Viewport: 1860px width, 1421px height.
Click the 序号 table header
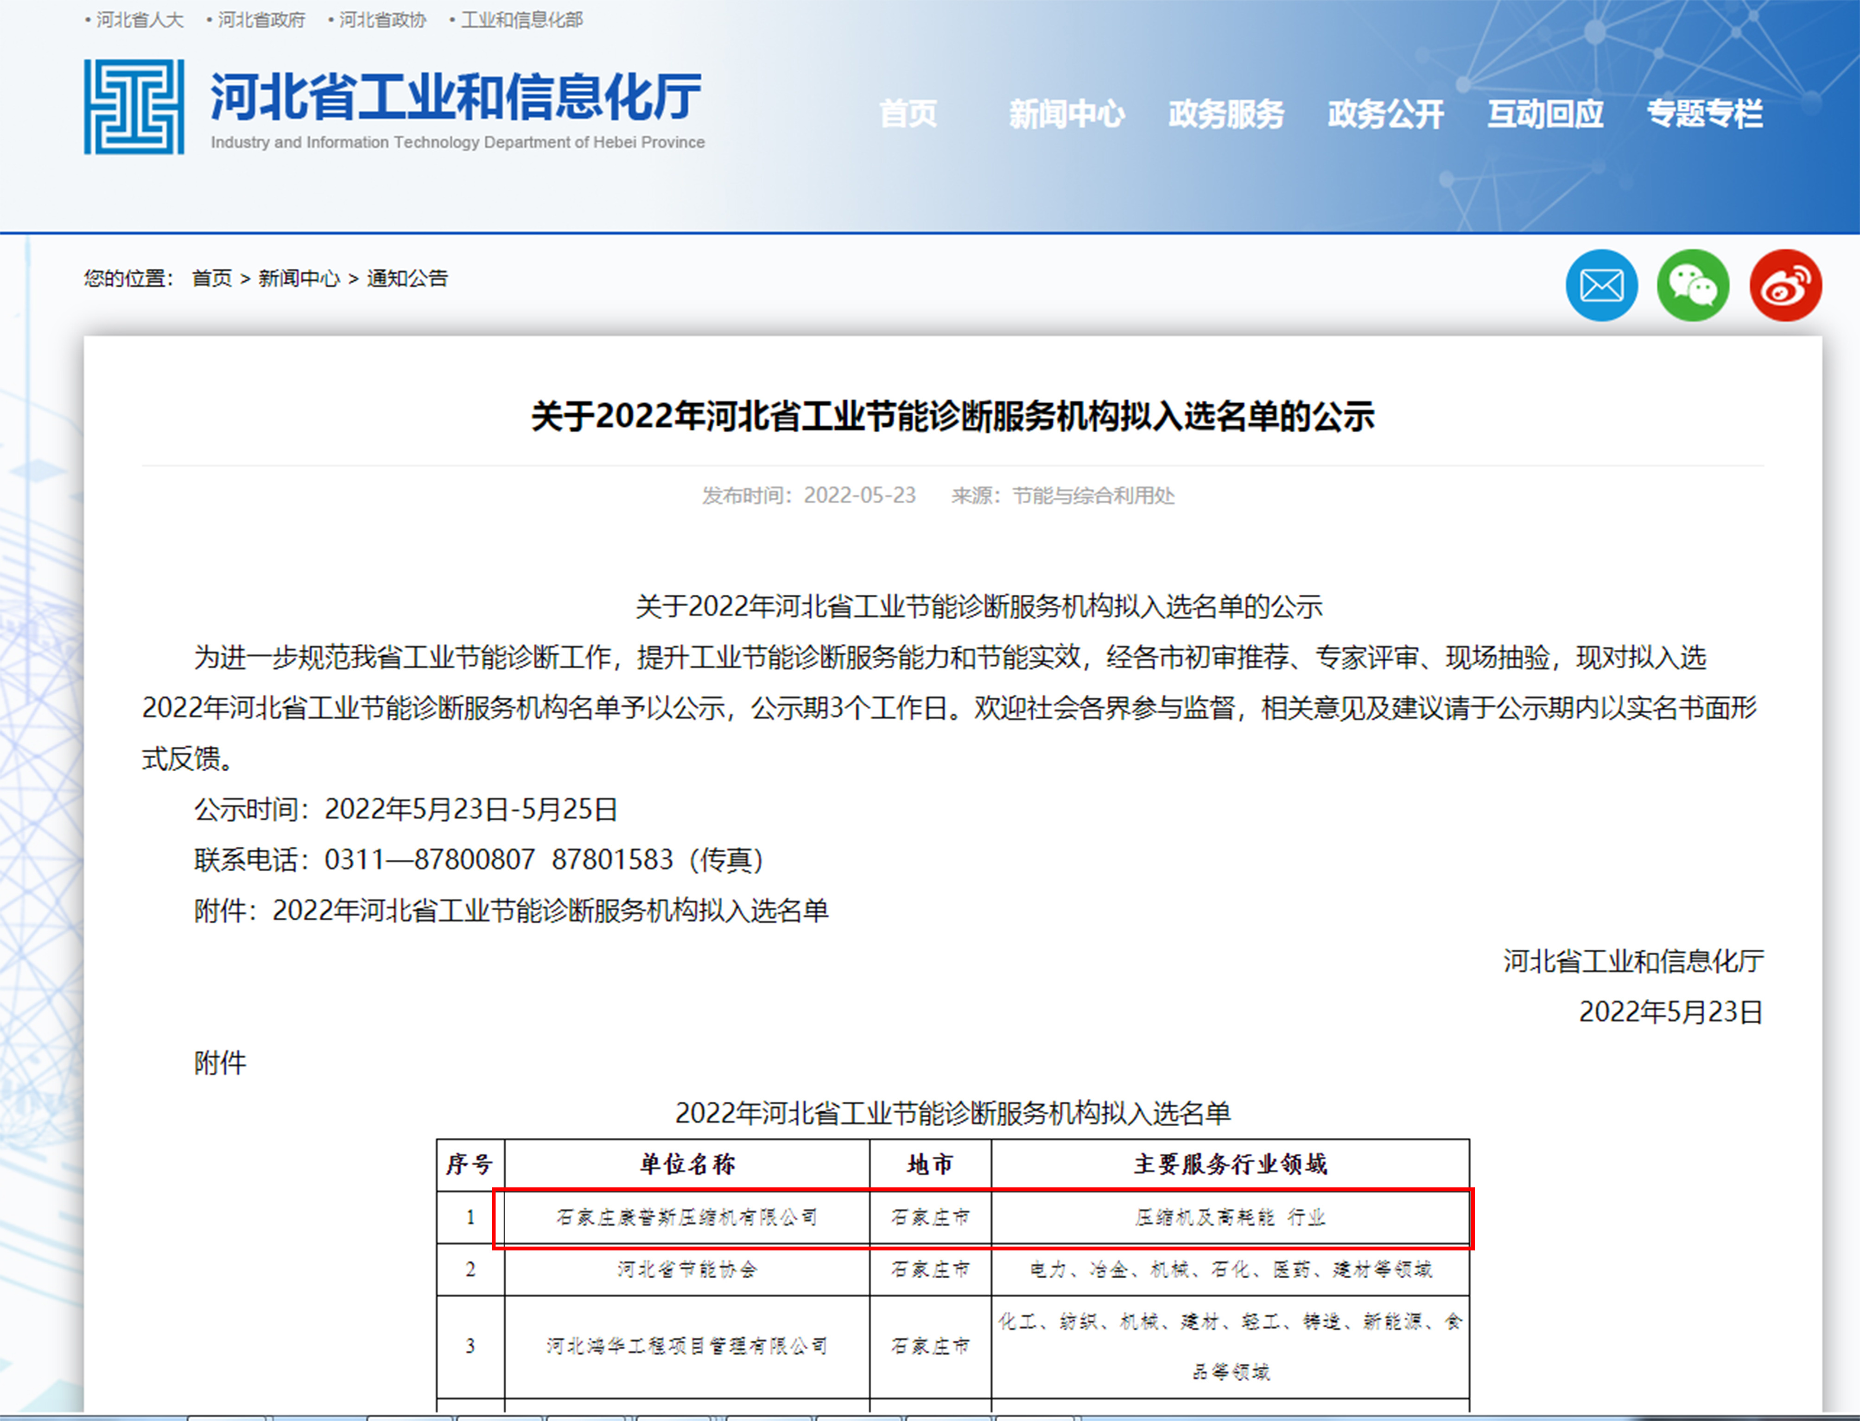pyautogui.click(x=470, y=1165)
